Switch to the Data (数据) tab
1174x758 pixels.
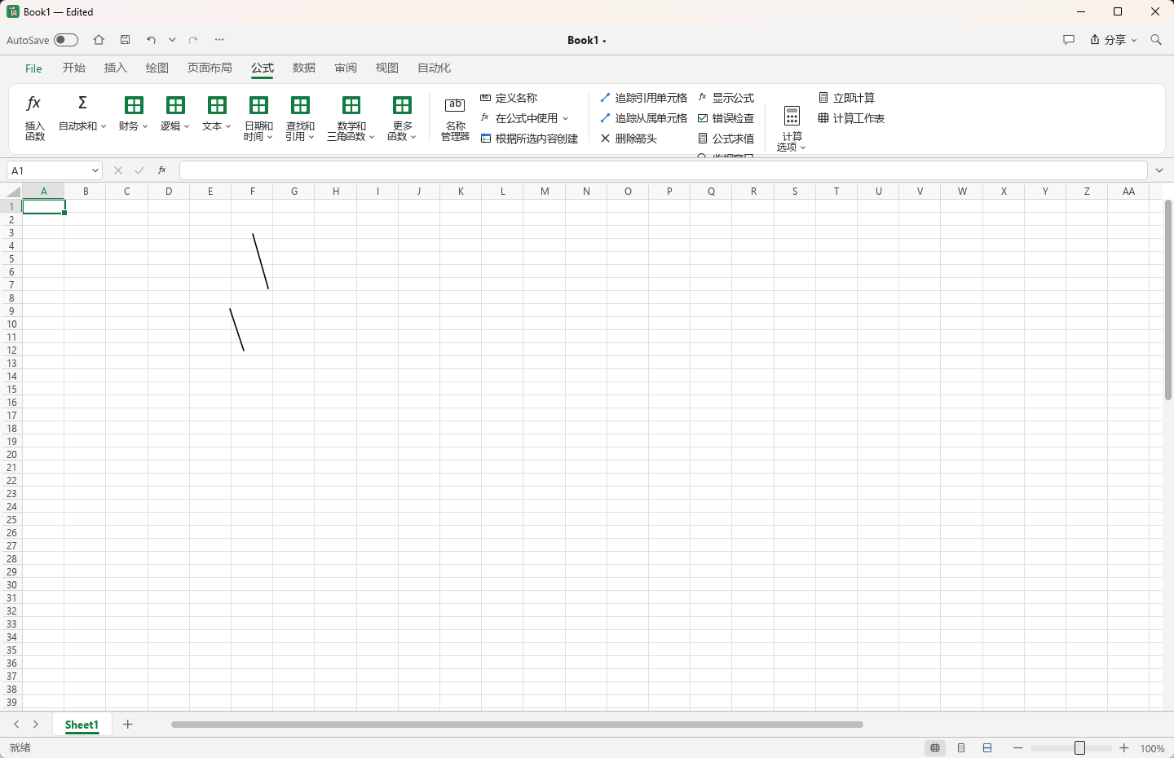304,68
